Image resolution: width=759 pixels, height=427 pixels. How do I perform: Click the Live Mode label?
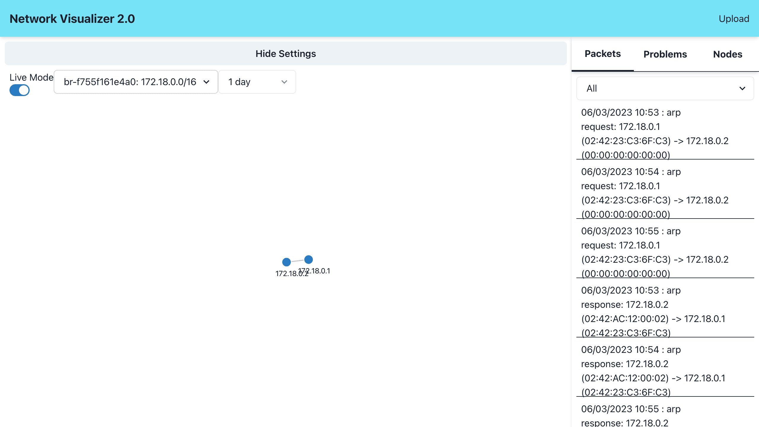(x=31, y=77)
